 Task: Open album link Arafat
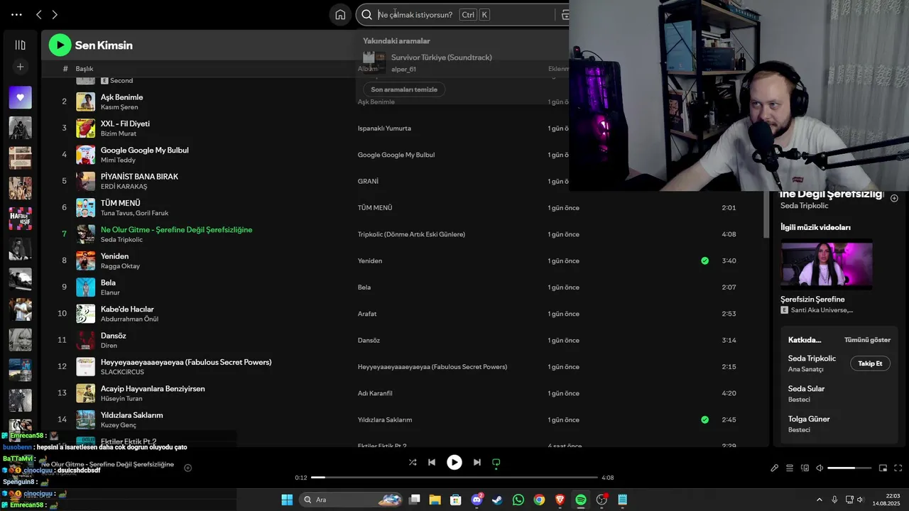[x=367, y=314]
